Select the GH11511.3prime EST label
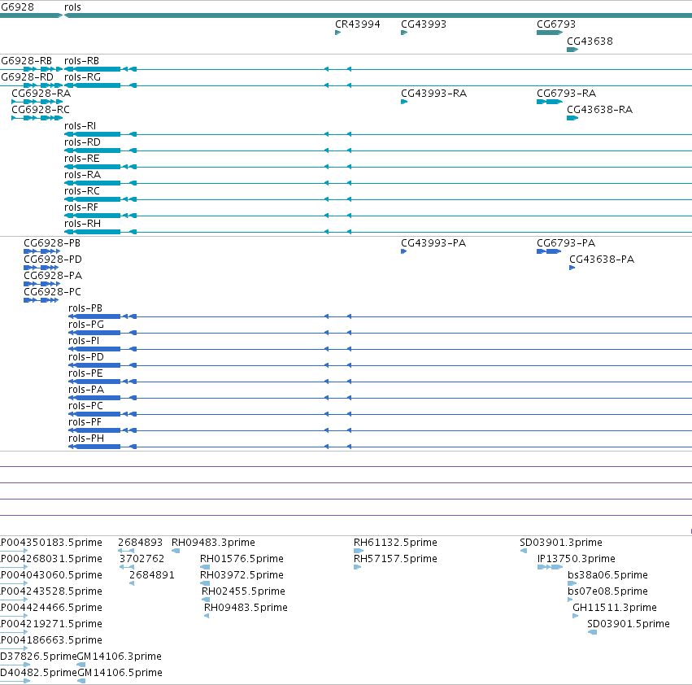 click(615, 609)
